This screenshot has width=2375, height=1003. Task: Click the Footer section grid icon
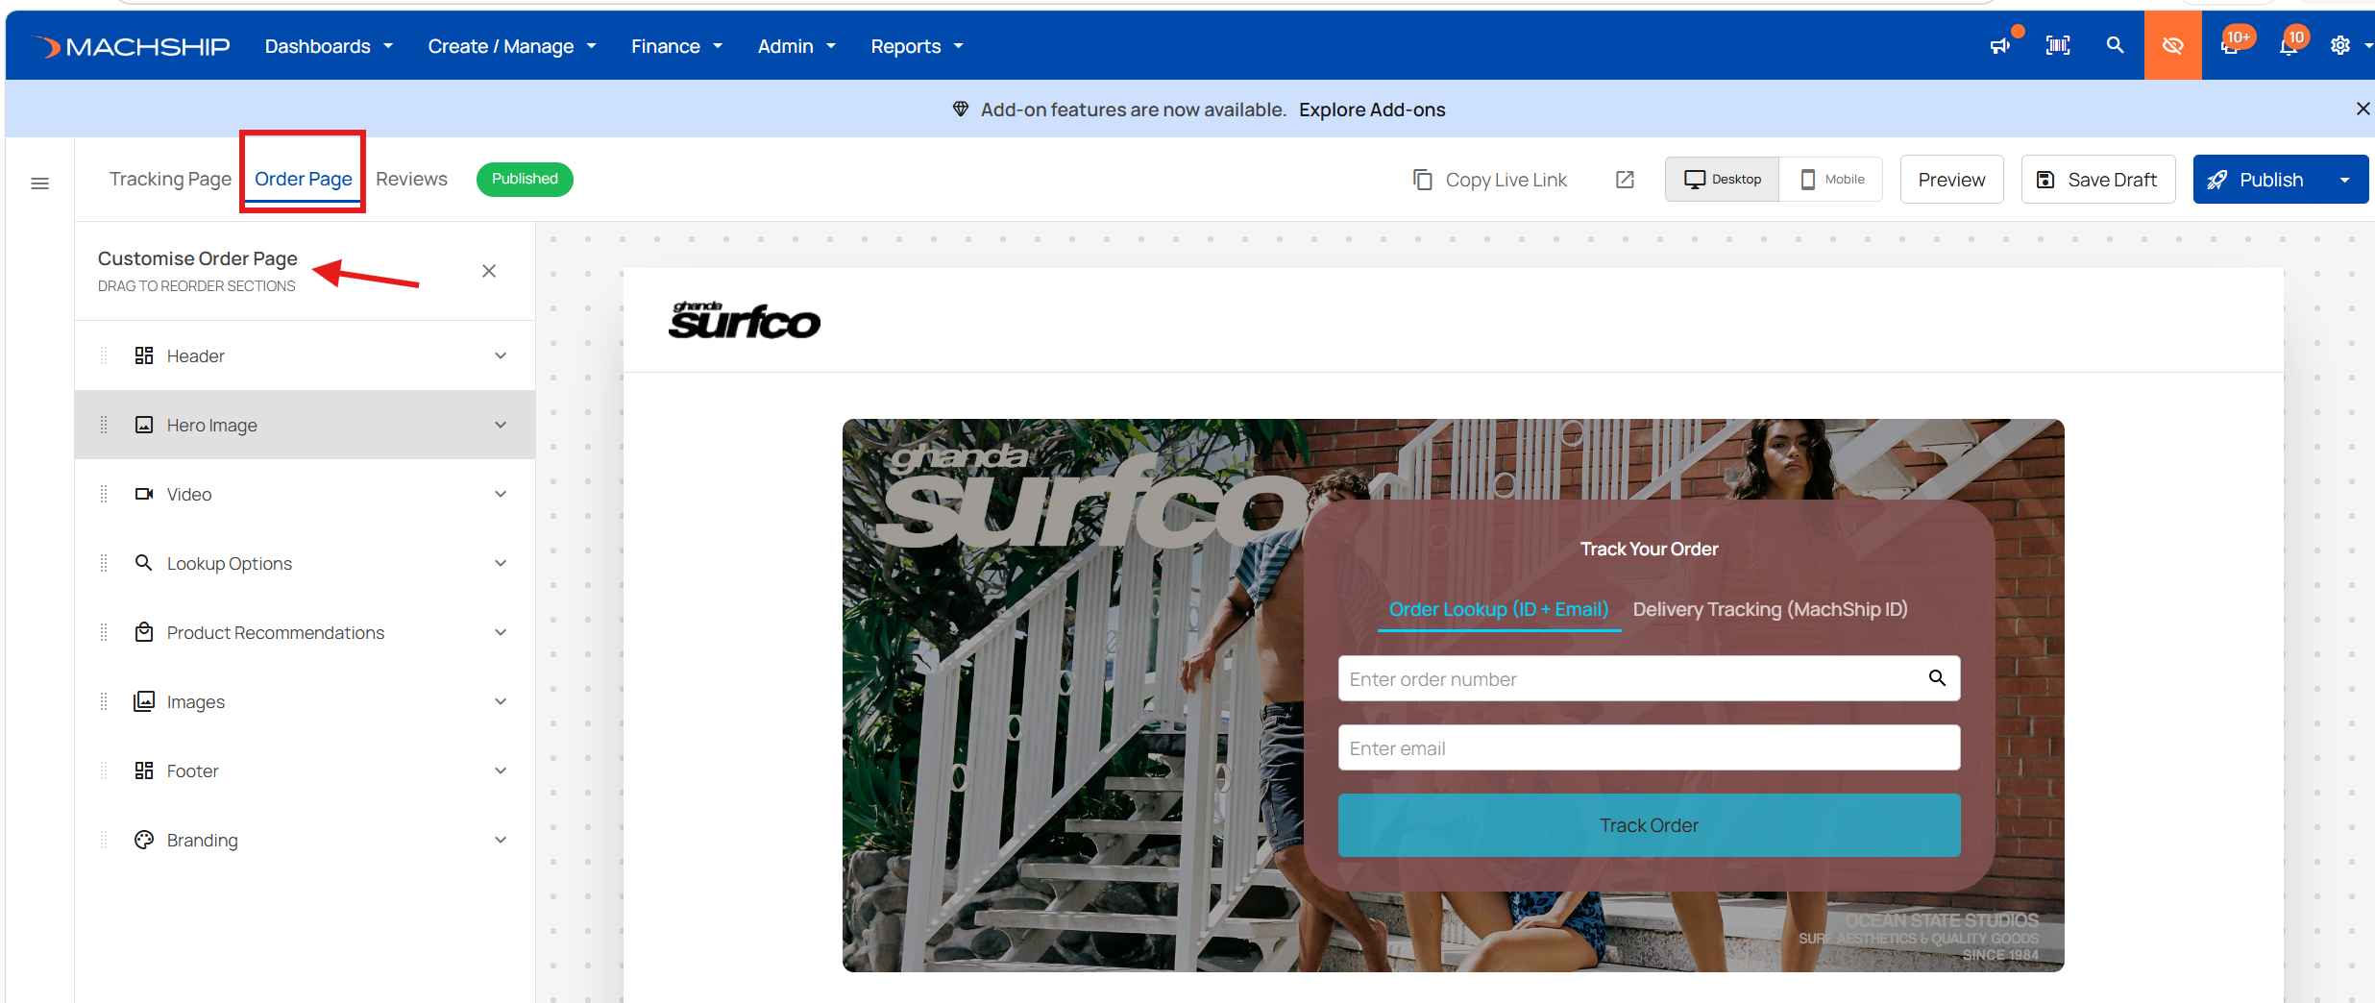coord(144,771)
